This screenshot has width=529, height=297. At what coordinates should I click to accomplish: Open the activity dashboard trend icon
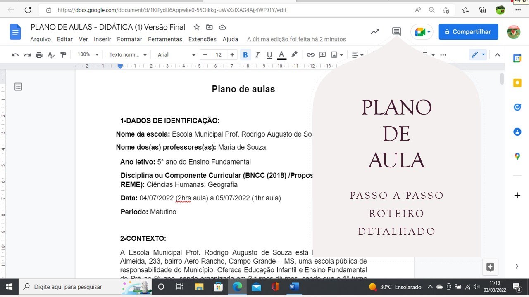point(375,32)
